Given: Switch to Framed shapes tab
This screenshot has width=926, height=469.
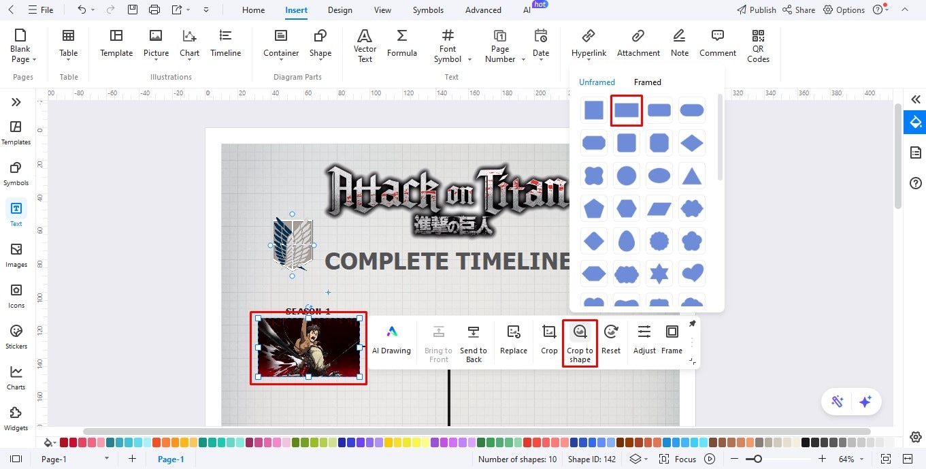Looking at the screenshot, I should click(x=647, y=82).
